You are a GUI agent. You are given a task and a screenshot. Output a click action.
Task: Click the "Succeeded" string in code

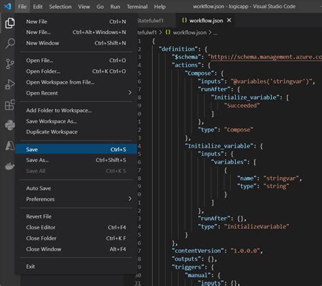coord(242,106)
